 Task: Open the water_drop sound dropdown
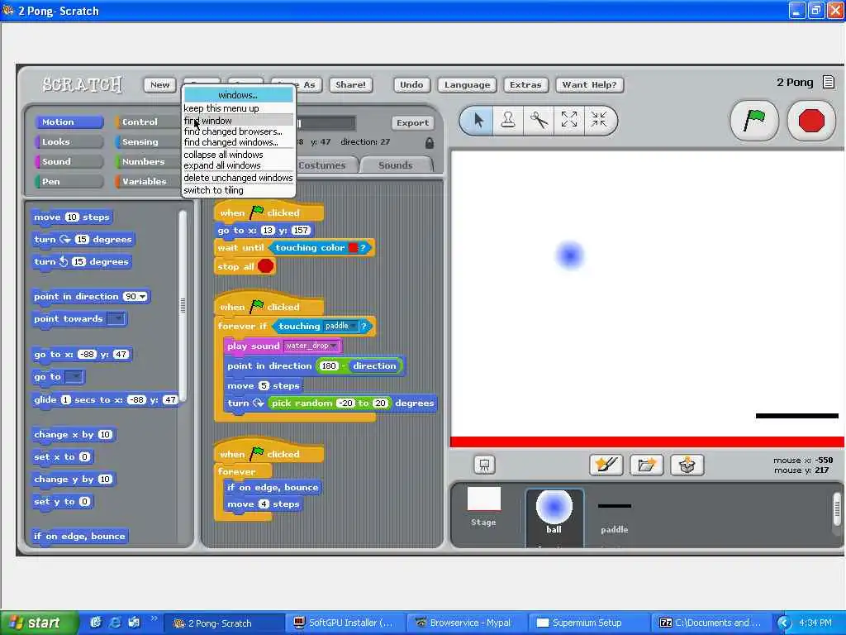tap(334, 346)
